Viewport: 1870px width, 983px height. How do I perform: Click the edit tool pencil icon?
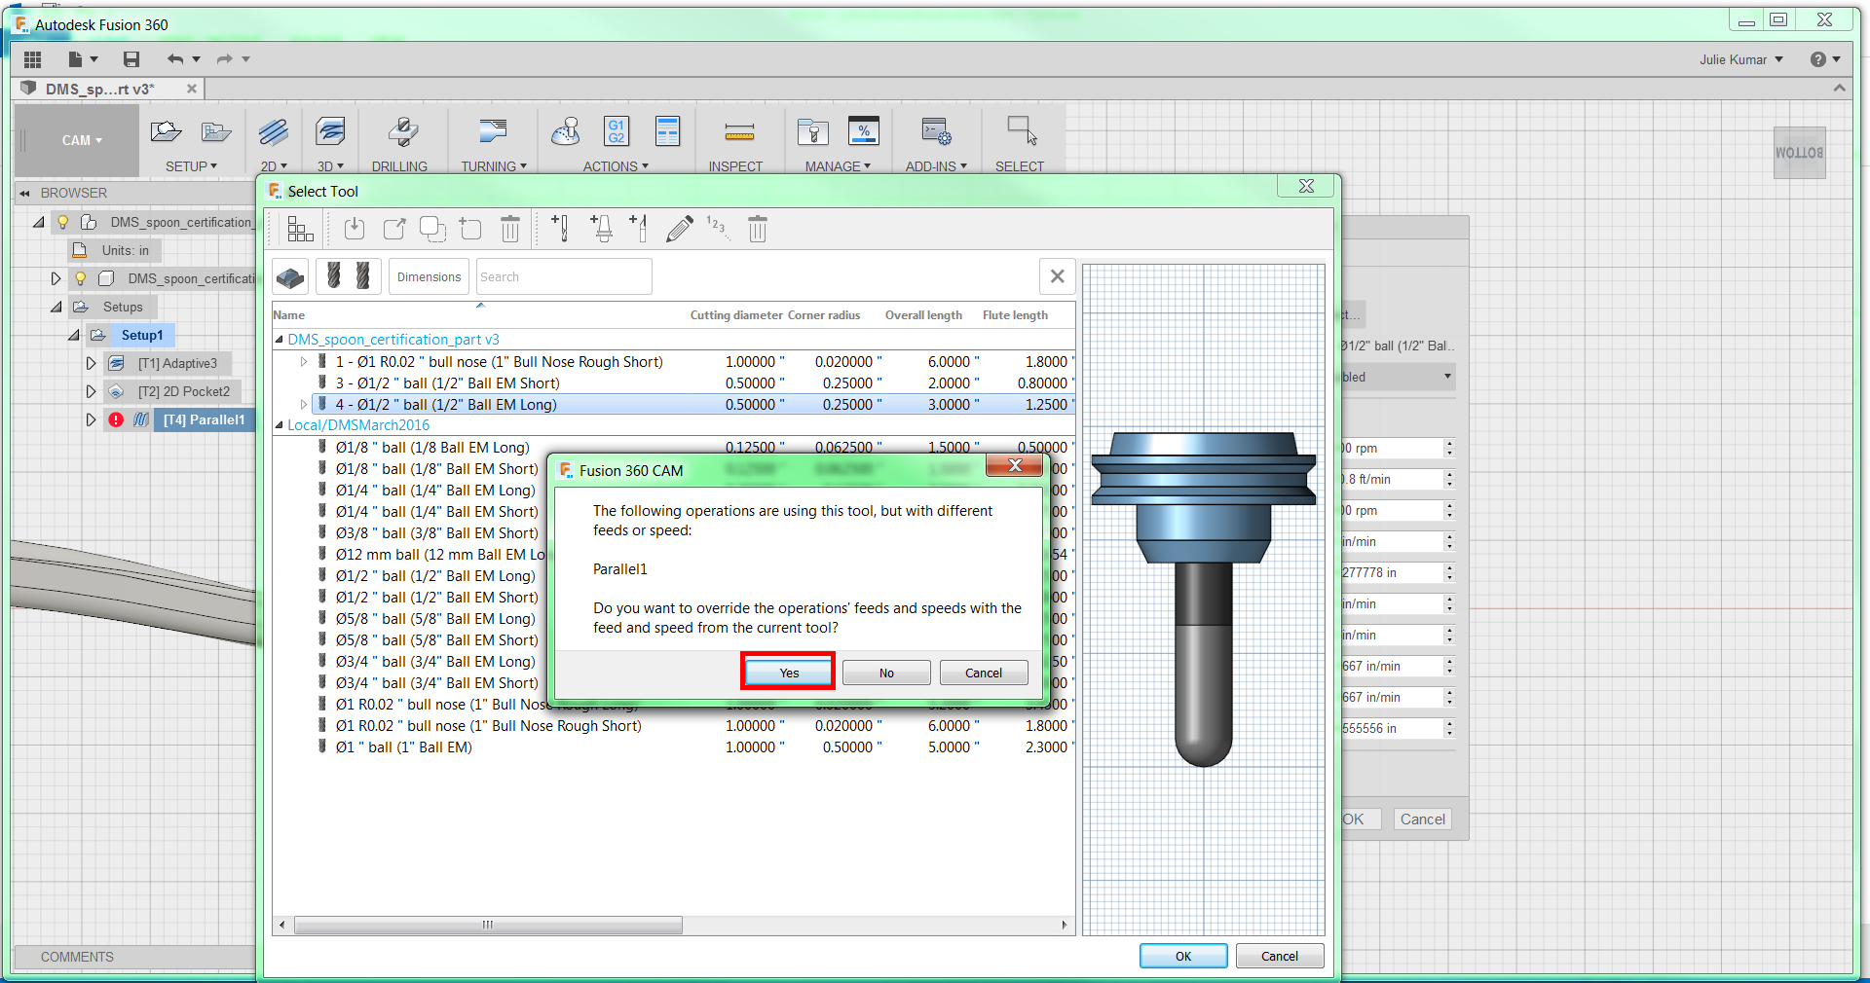tap(680, 230)
